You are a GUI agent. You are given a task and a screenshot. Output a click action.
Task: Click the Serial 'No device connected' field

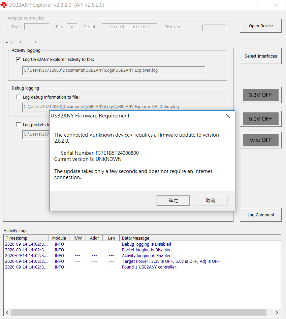129,27
